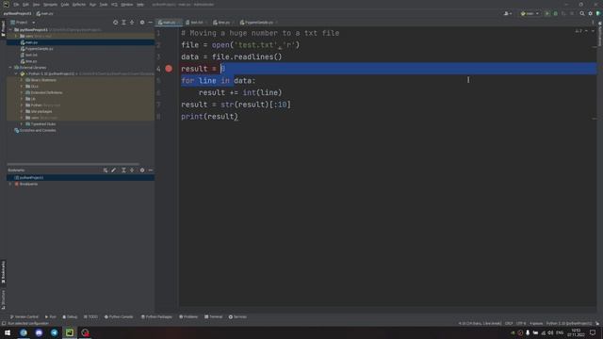
Task: Open the Python Console tool window
Action: coord(119,316)
